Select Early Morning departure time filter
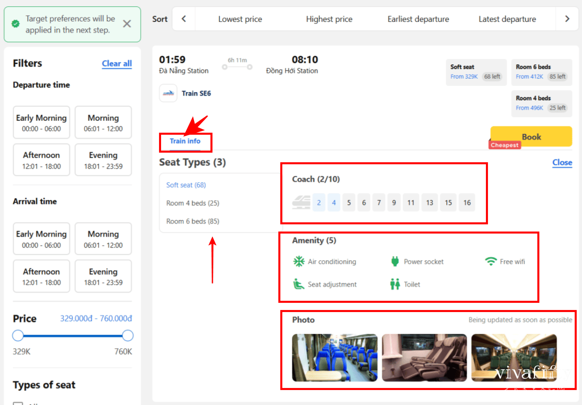Image resolution: width=582 pixels, height=405 pixels. point(41,123)
